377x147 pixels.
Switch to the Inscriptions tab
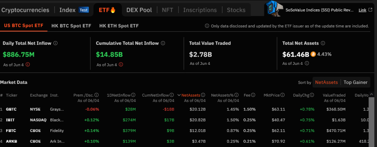(x=200, y=10)
